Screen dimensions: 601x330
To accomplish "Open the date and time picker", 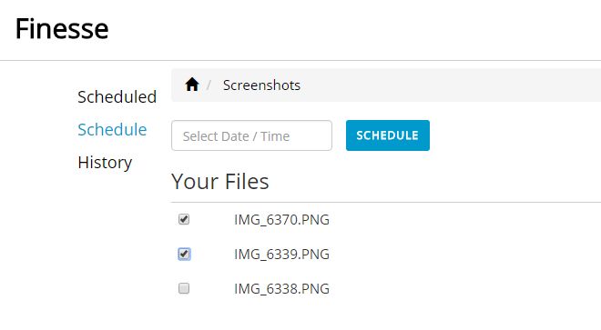I will click(x=251, y=135).
